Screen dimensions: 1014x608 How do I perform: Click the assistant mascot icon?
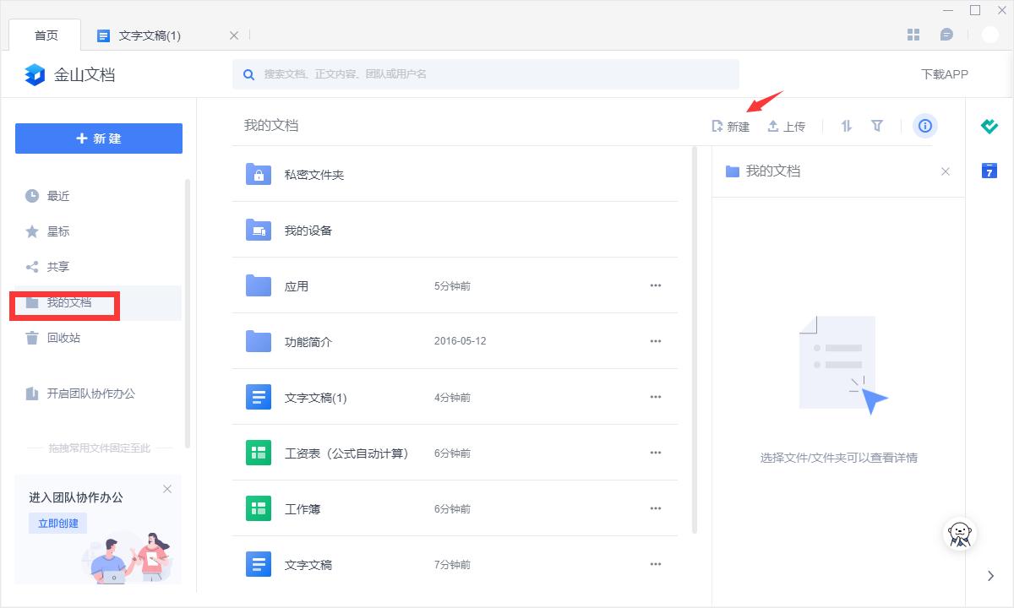(x=960, y=533)
